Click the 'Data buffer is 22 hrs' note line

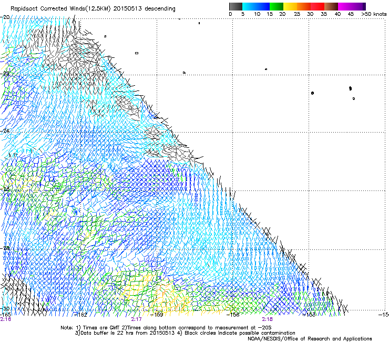coord(185,333)
